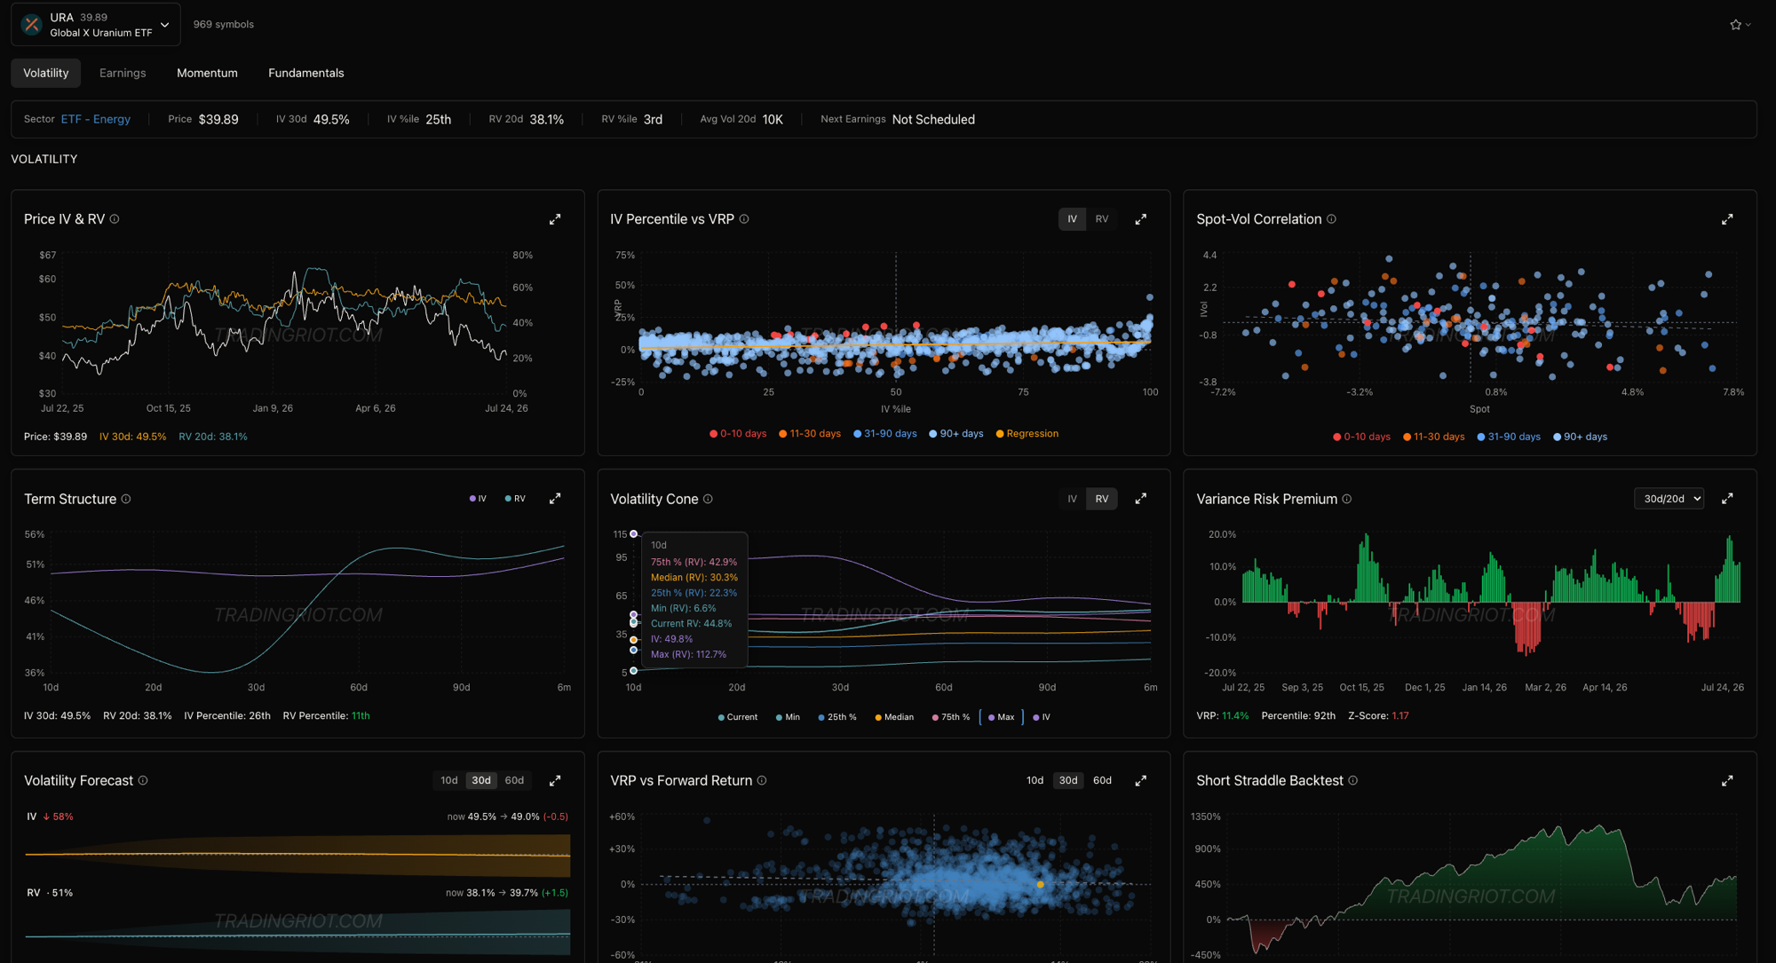This screenshot has width=1776, height=963.
Task: Expand the Term Structure chart
Action: [x=555, y=499]
